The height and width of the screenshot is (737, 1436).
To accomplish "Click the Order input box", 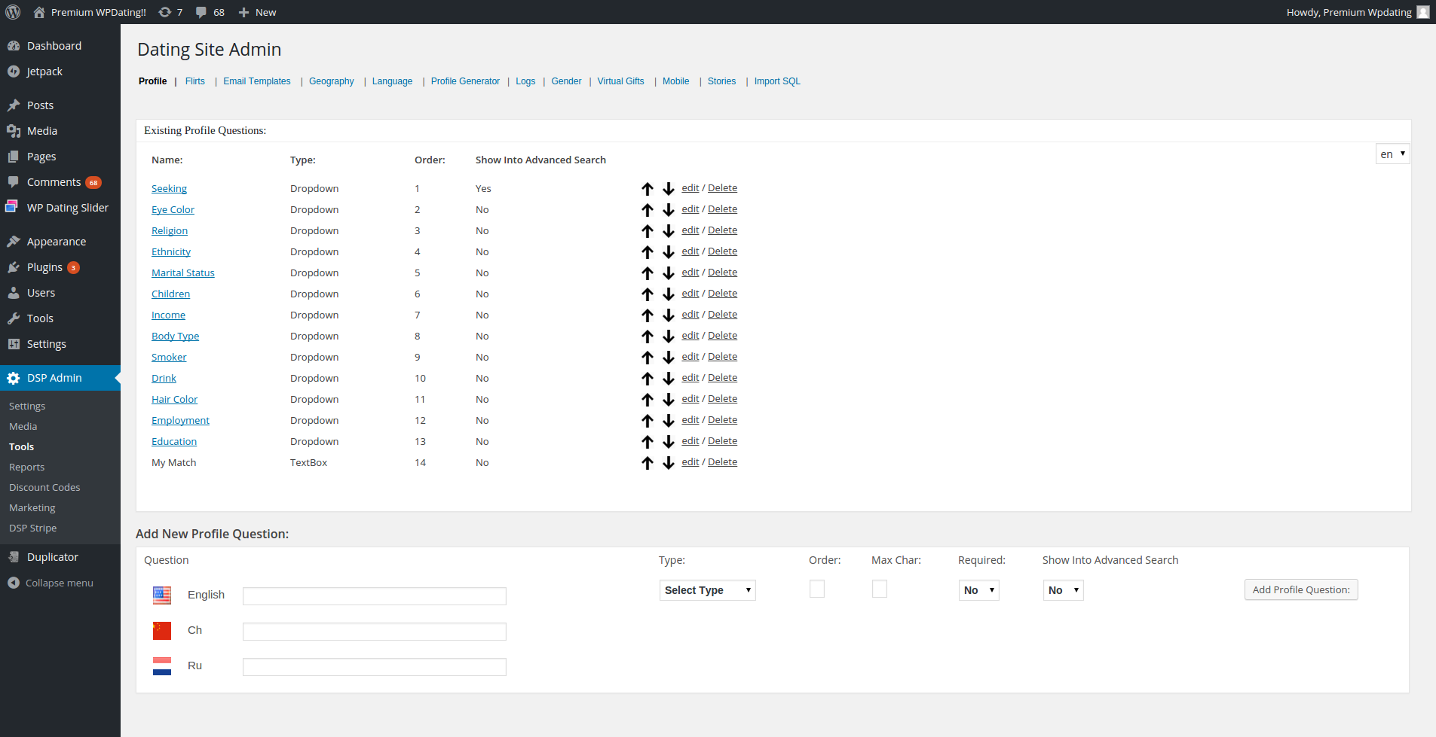I will (817, 589).
